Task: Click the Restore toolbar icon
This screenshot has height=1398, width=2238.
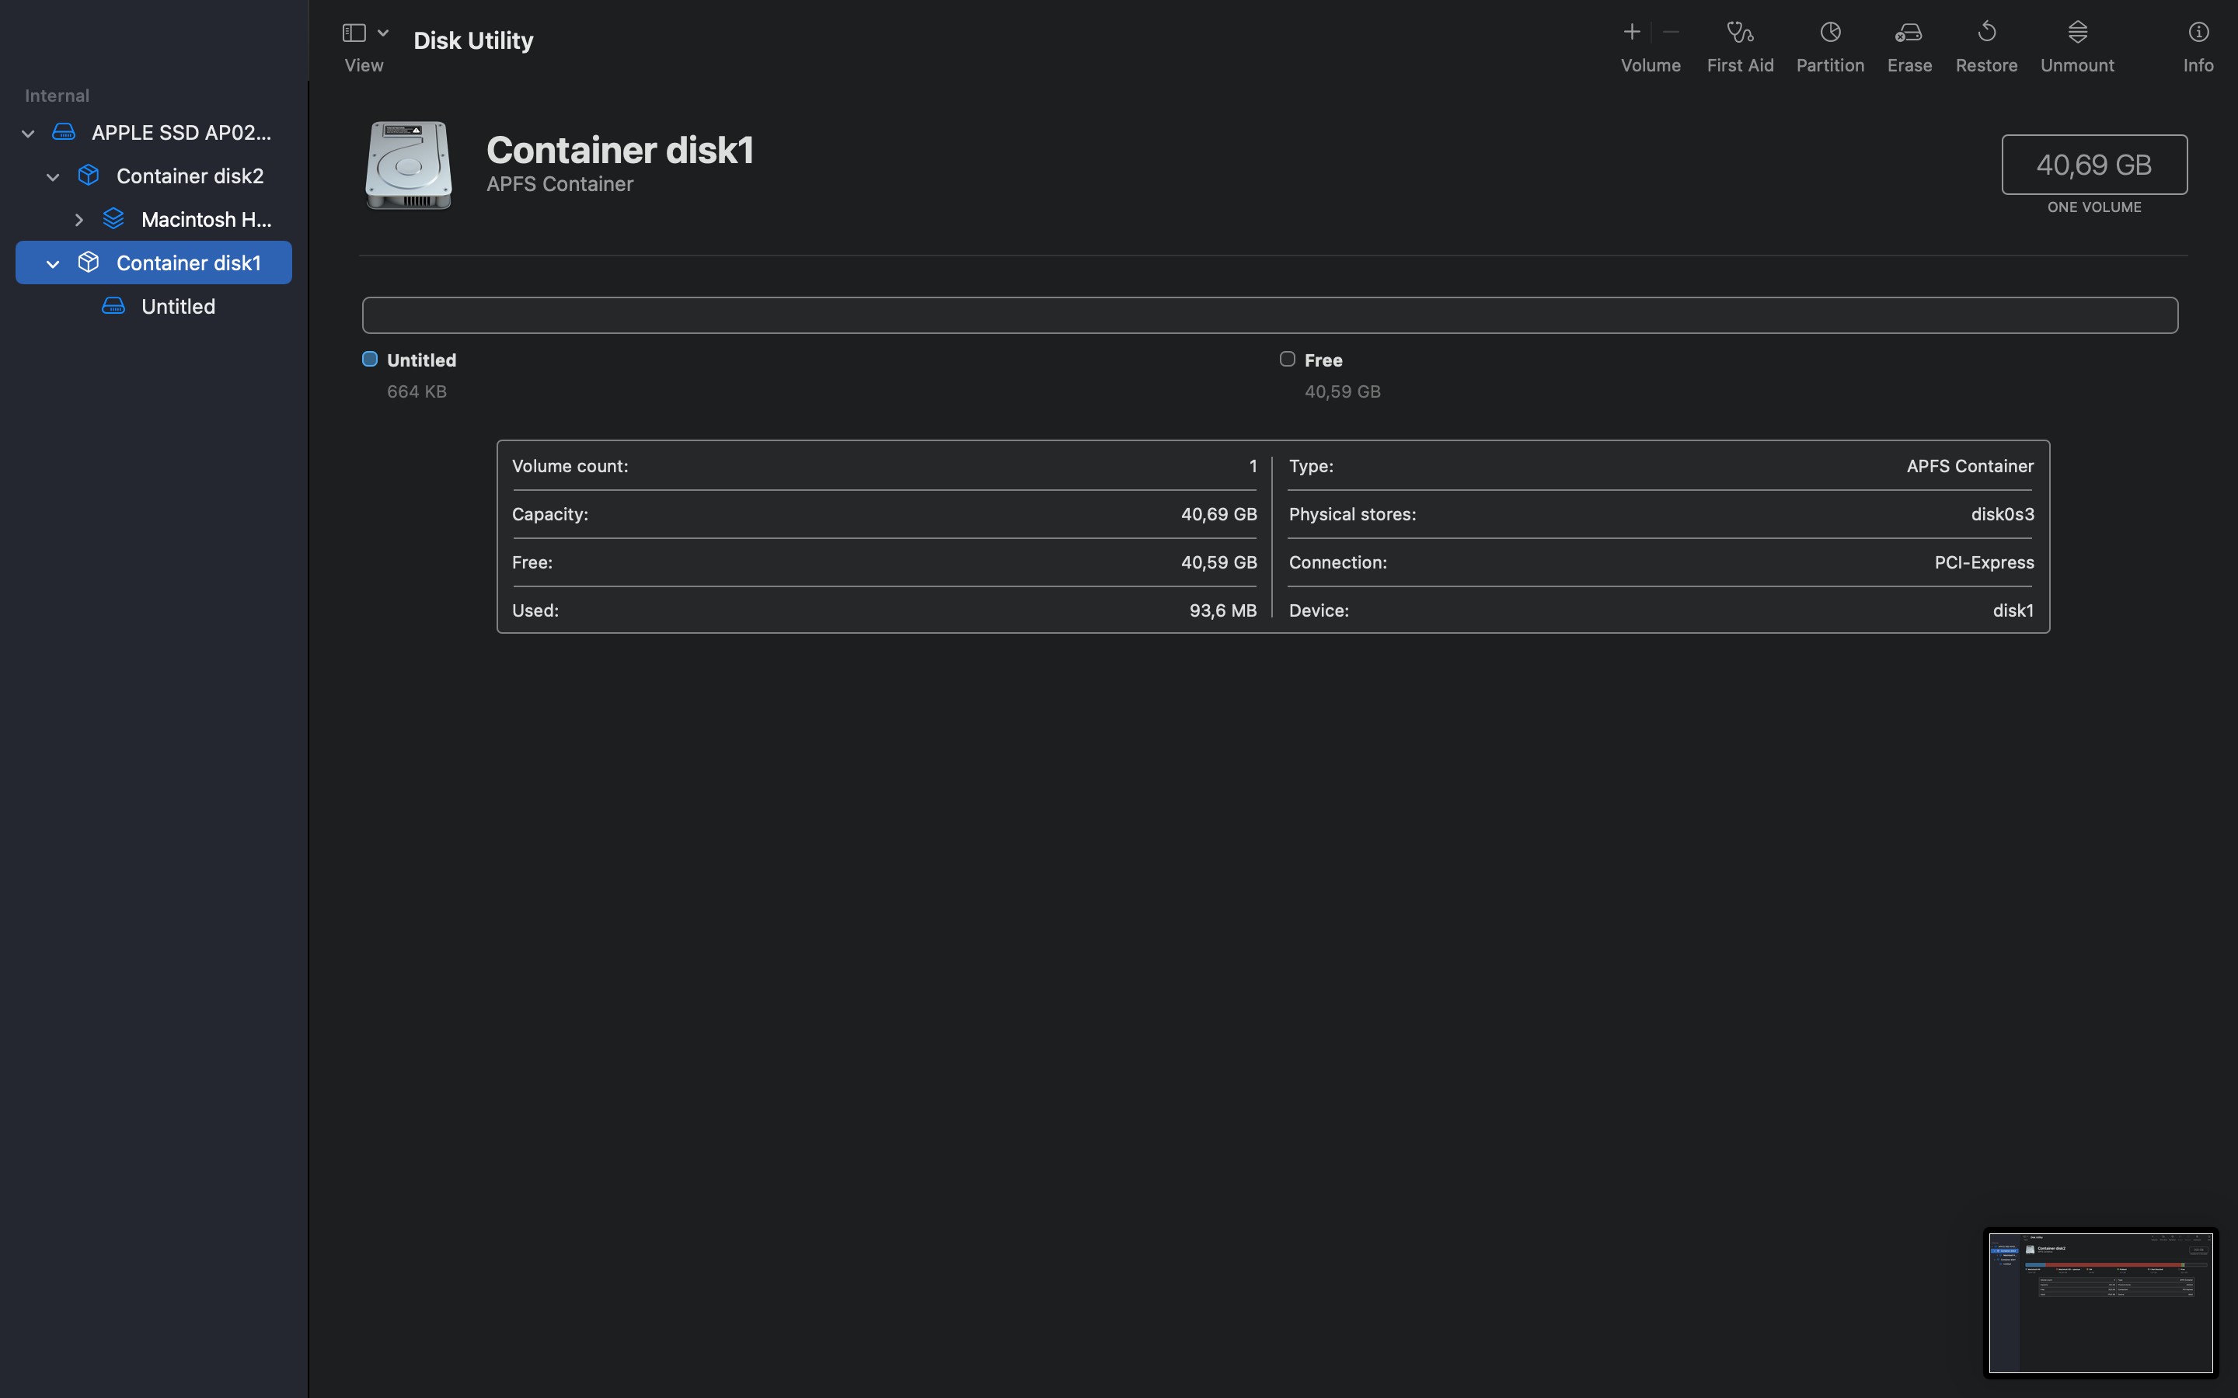Action: [1985, 43]
